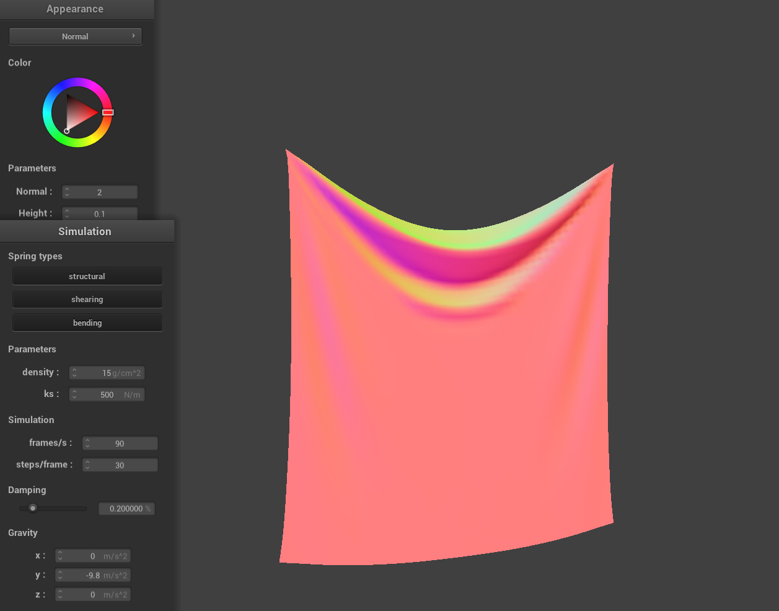Image resolution: width=779 pixels, height=611 pixels.
Task: Click the Simulation panel header
Action: click(85, 231)
